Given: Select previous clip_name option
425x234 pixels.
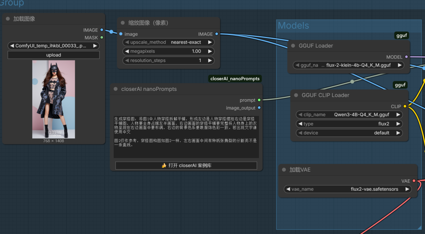Looking at the screenshot, I should 300,114.
